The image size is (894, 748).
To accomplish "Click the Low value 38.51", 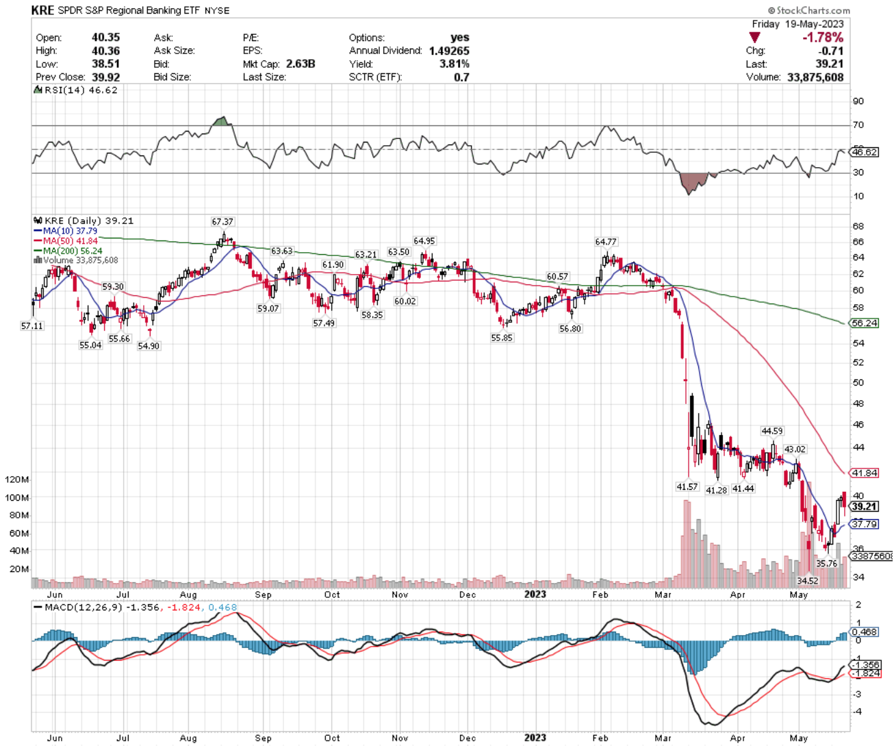I will [x=106, y=64].
